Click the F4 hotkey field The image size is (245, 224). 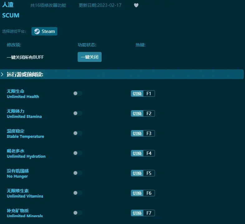tap(149, 153)
